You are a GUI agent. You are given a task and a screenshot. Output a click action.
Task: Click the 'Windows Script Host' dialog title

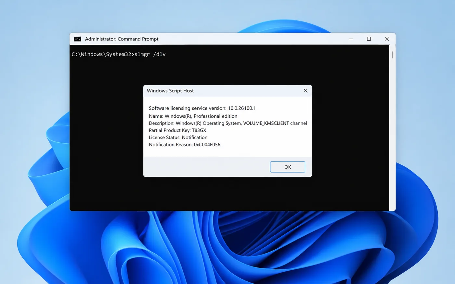[x=170, y=91]
